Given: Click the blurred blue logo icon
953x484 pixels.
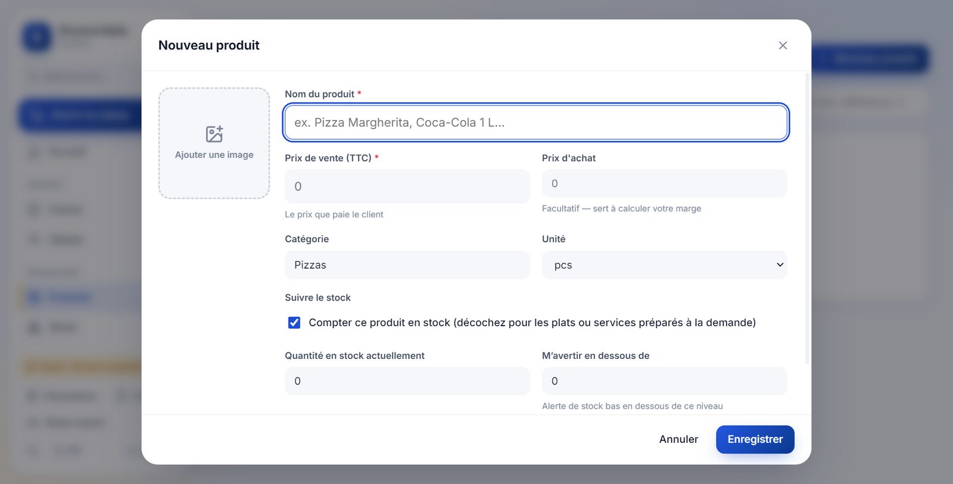Looking at the screenshot, I should pos(37,37).
